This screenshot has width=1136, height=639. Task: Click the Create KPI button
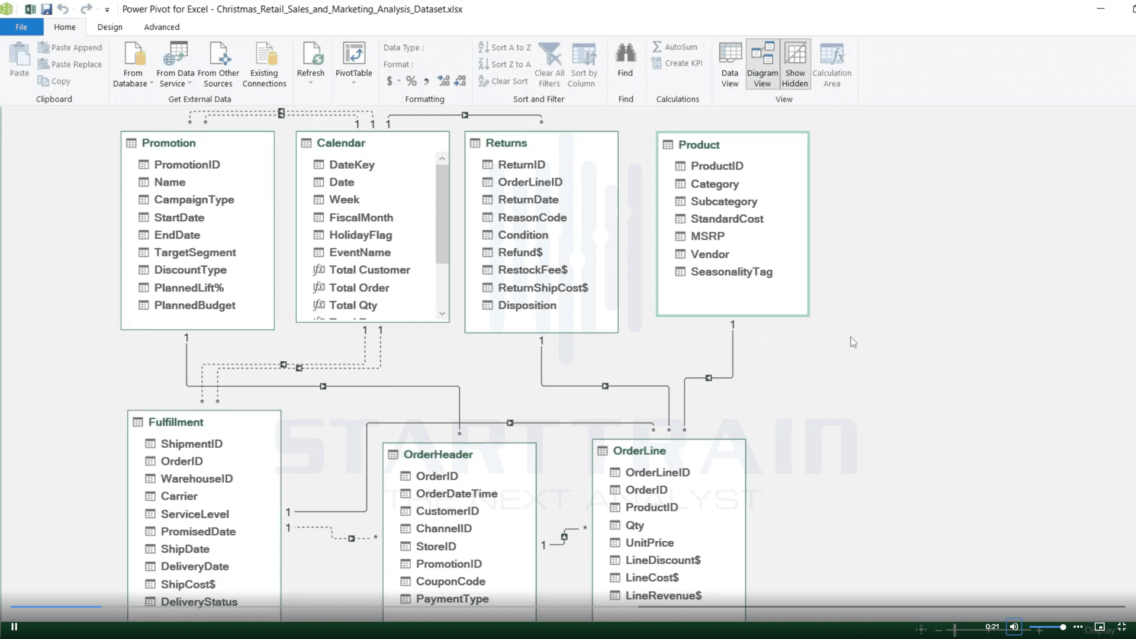click(x=677, y=63)
